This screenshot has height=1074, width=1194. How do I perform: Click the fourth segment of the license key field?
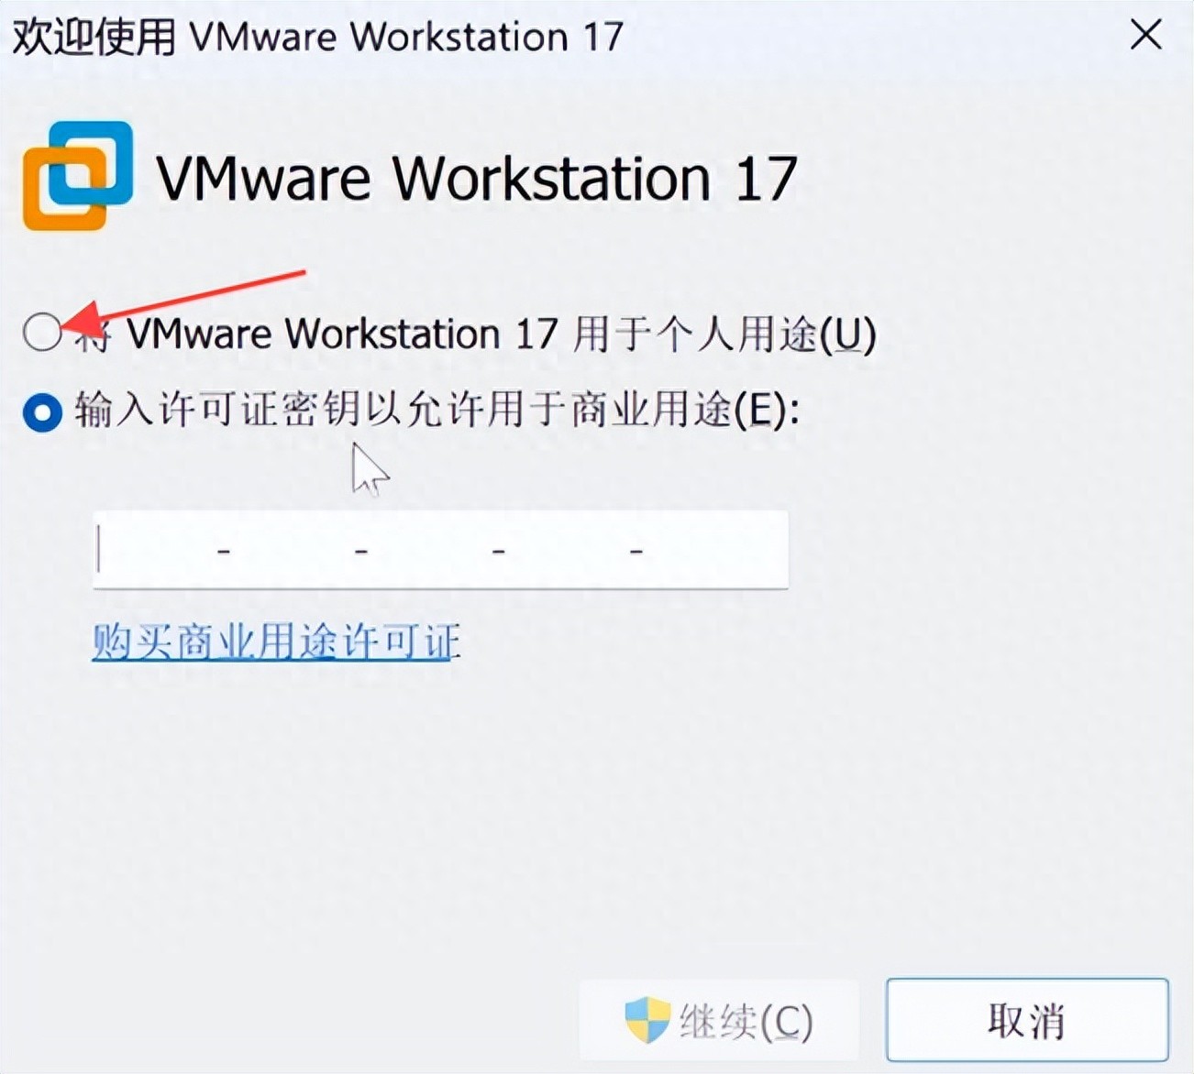(568, 551)
